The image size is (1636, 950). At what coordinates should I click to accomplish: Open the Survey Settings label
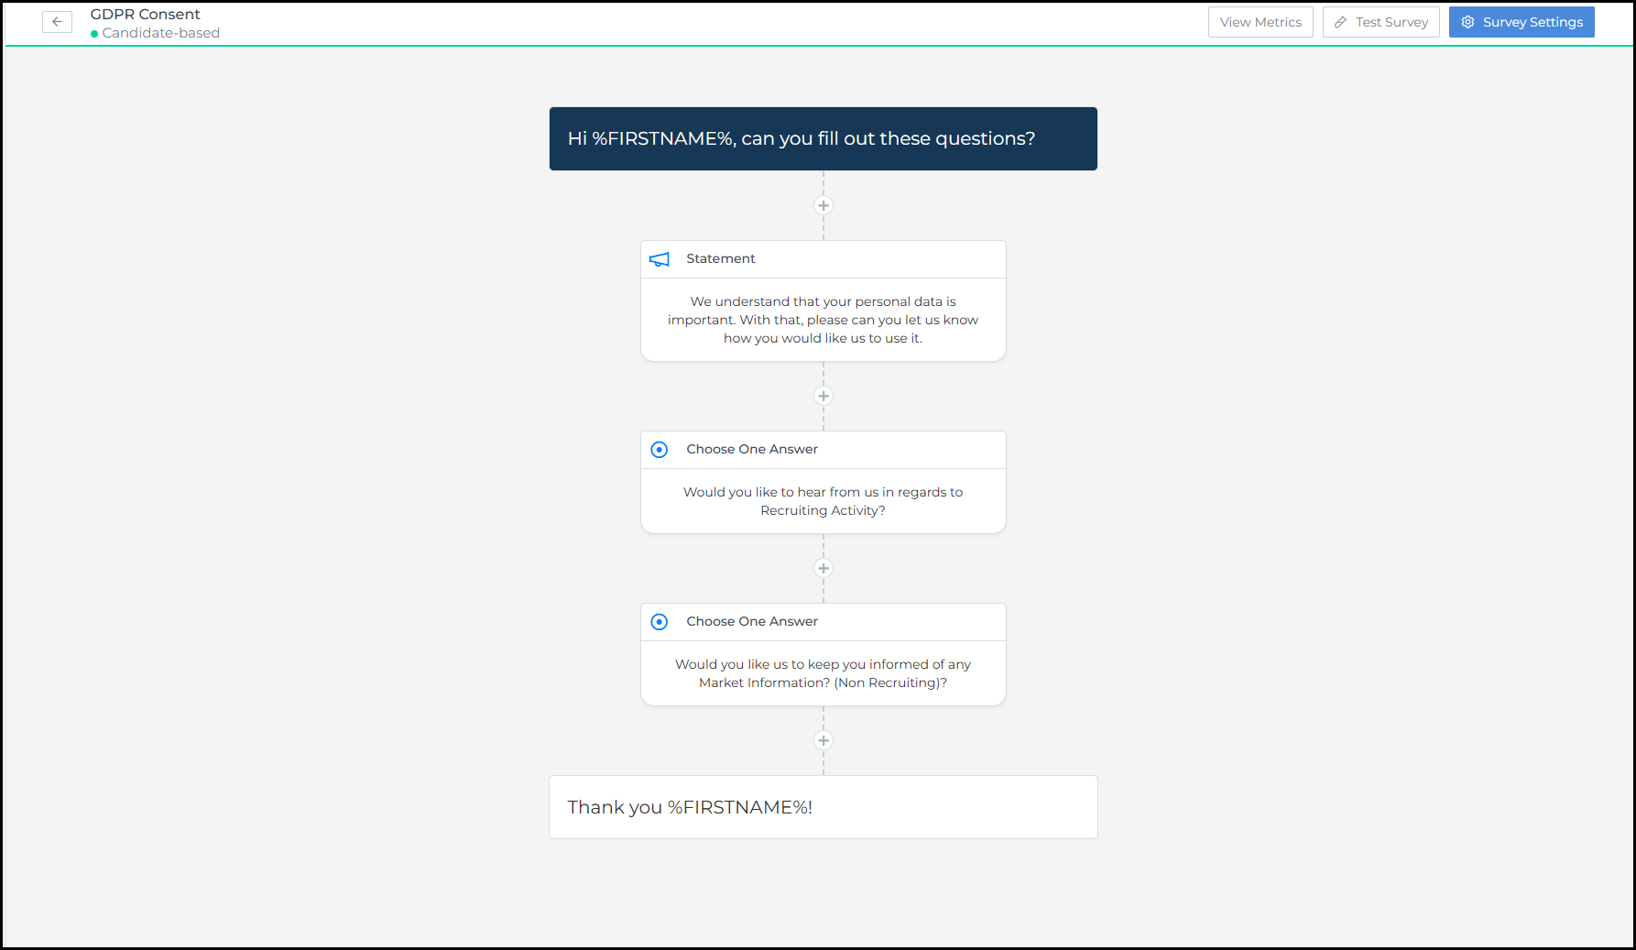pyautogui.click(x=1532, y=22)
